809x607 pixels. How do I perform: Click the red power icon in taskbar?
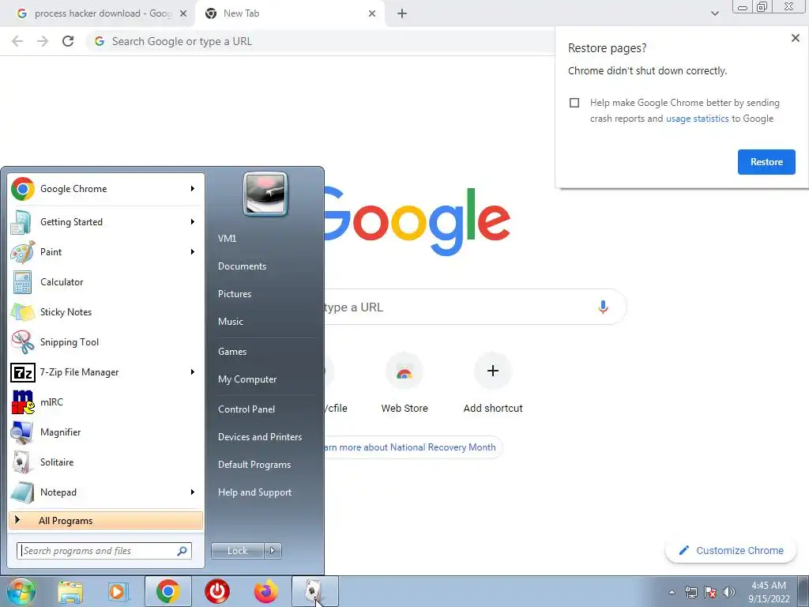coord(216,591)
